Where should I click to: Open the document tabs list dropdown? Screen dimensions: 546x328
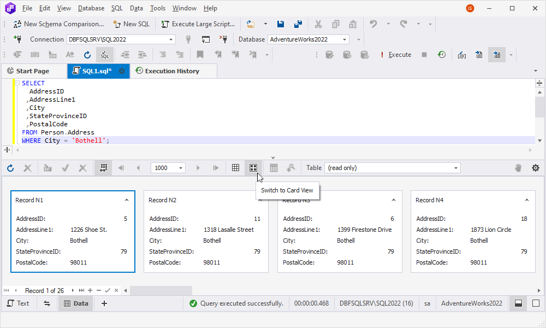(x=536, y=71)
